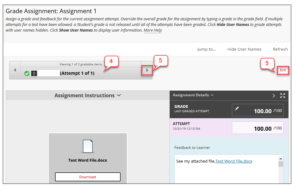Refresh the grading page
The height and width of the screenshot is (187, 295).
[280, 49]
